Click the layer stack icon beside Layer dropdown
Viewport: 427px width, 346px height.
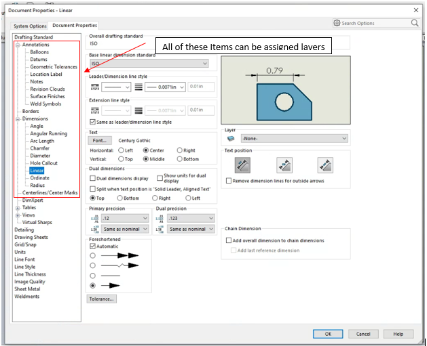click(x=231, y=138)
